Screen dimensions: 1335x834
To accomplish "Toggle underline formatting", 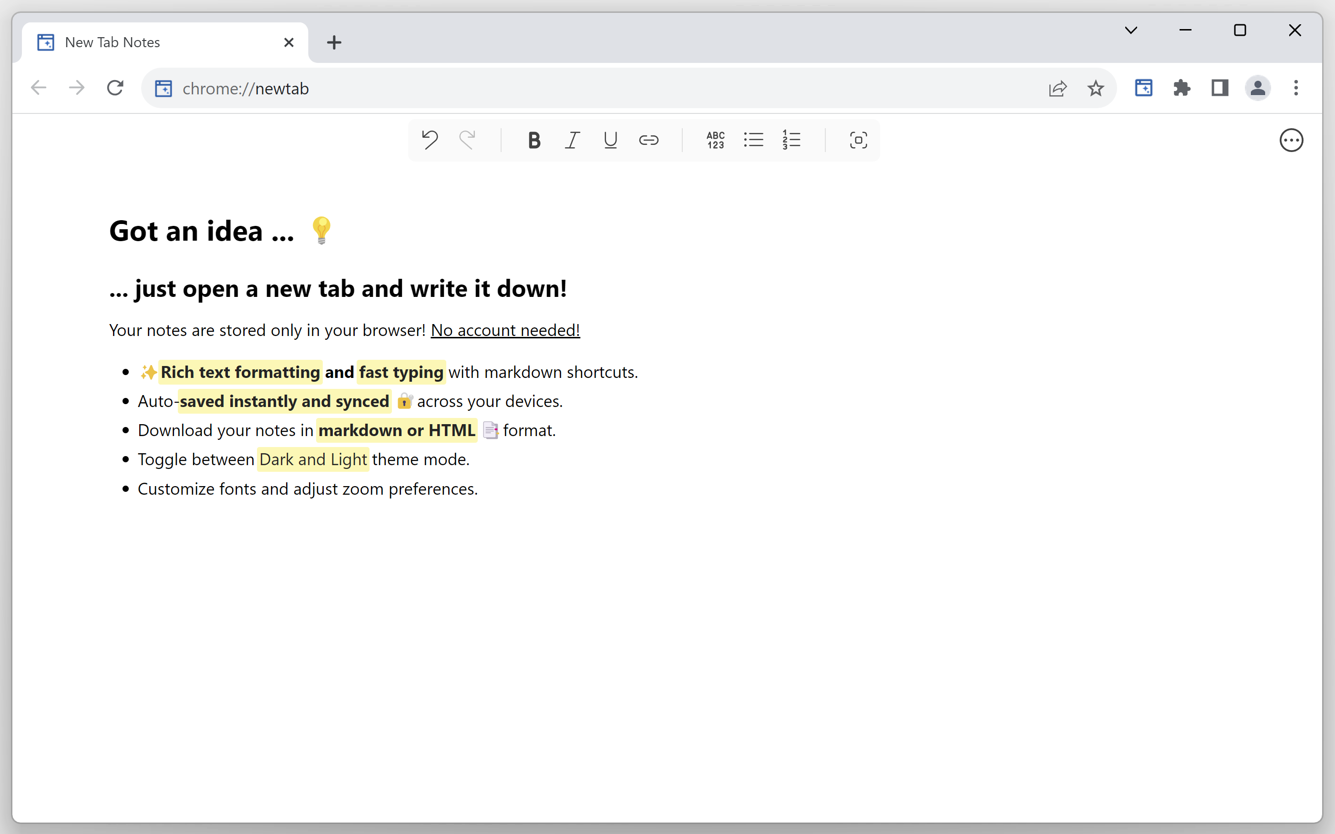I will click(610, 140).
